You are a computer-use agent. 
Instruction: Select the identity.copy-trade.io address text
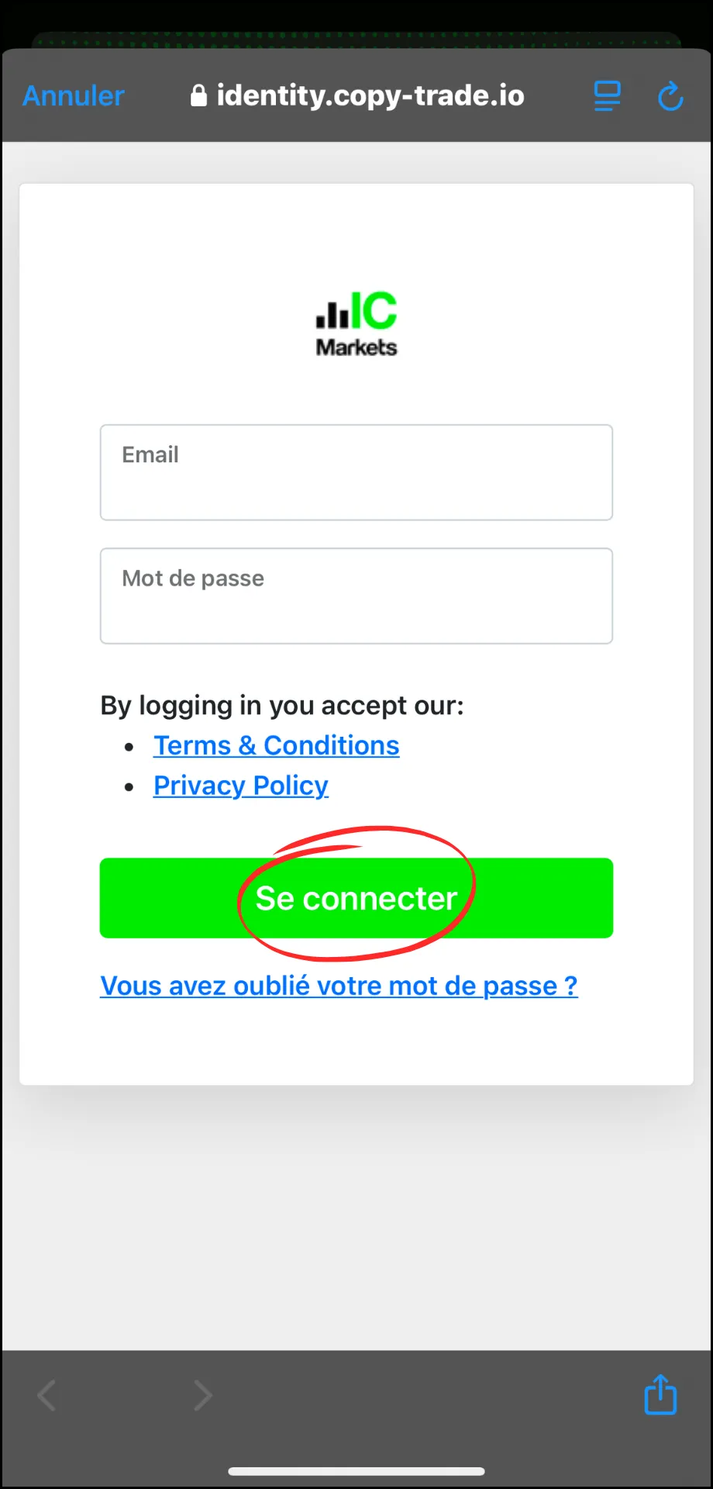(370, 95)
